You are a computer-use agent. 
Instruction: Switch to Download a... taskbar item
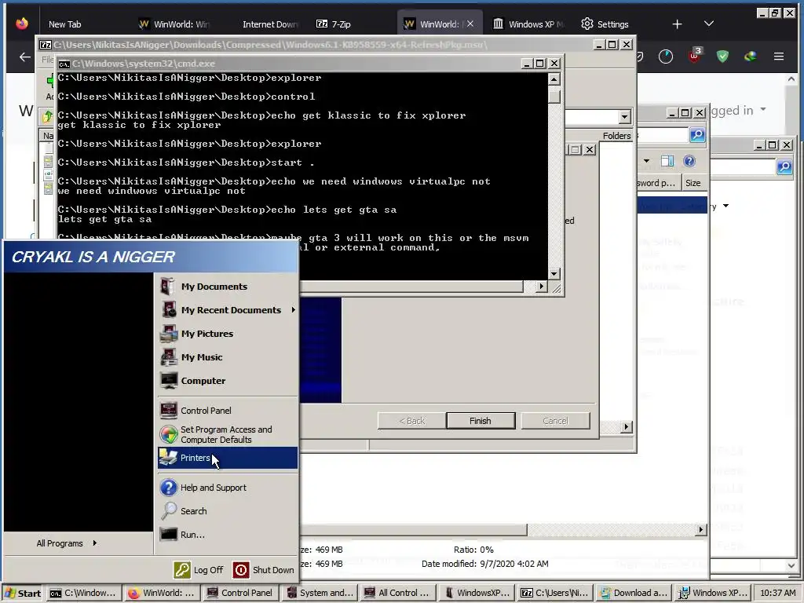coord(634,594)
